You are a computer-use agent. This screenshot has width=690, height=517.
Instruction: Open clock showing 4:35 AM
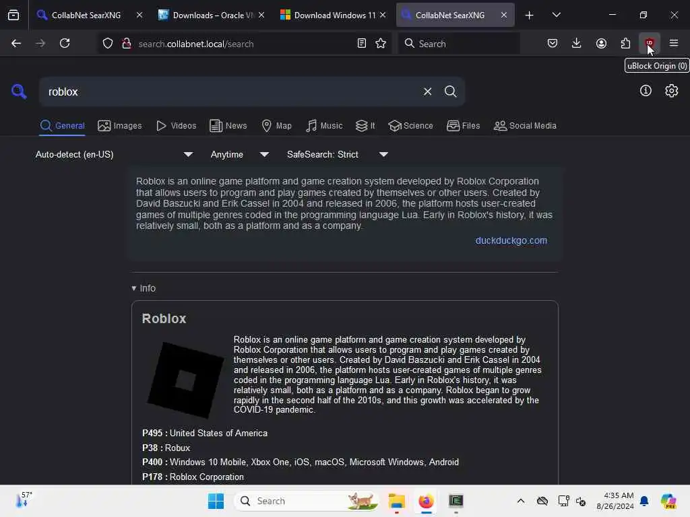[x=615, y=501]
